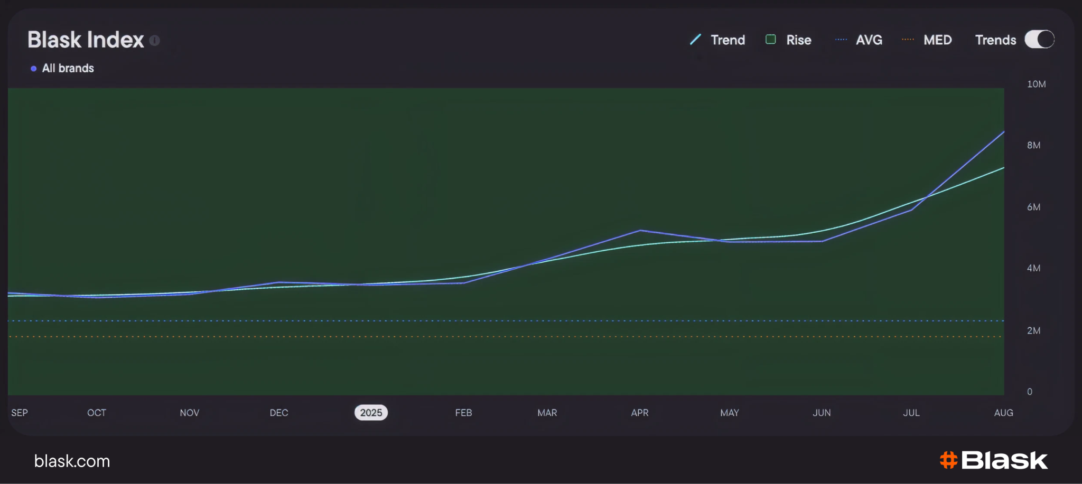Select the All brands series label
Screen dimensions: 1082x484
pos(68,68)
